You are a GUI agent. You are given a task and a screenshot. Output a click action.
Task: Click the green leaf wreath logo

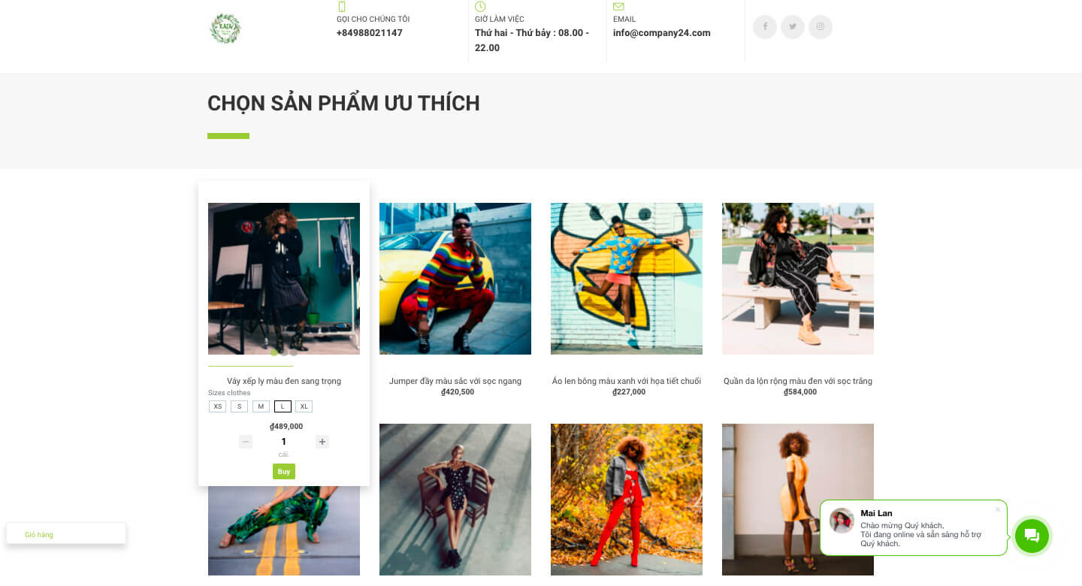point(225,29)
